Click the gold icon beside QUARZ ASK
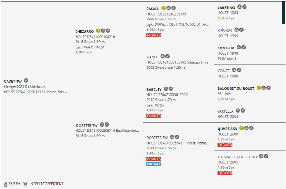Screen dimensions: 286x189 point(241,128)
